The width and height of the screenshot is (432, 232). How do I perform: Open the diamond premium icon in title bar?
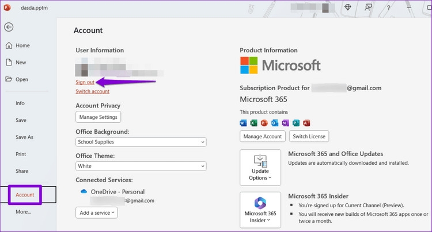(348, 7)
